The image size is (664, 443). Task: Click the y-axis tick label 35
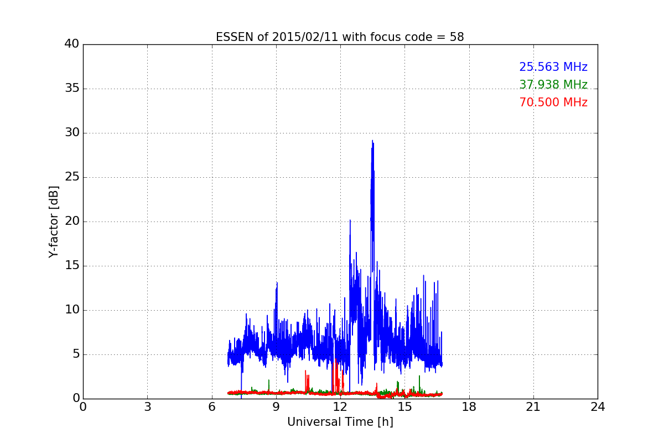[72, 89]
